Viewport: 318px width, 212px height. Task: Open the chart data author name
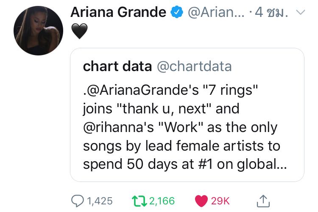click(x=117, y=66)
